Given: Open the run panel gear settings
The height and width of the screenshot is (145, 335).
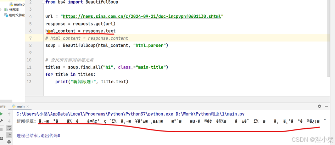Looking at the screenshot, I should tap(319, 106).
